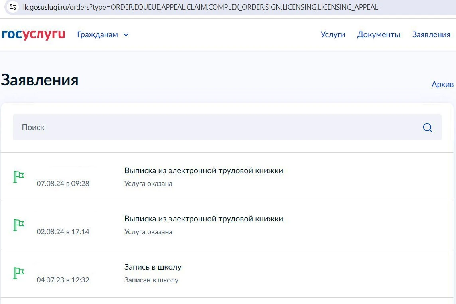Click the green flag icon for 07.08.24 entry

click(x=19, y=177)
